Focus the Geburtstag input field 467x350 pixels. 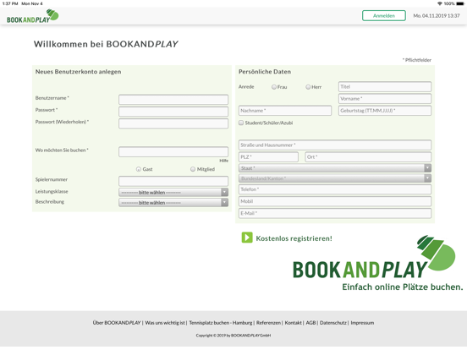tap(385, 111)
